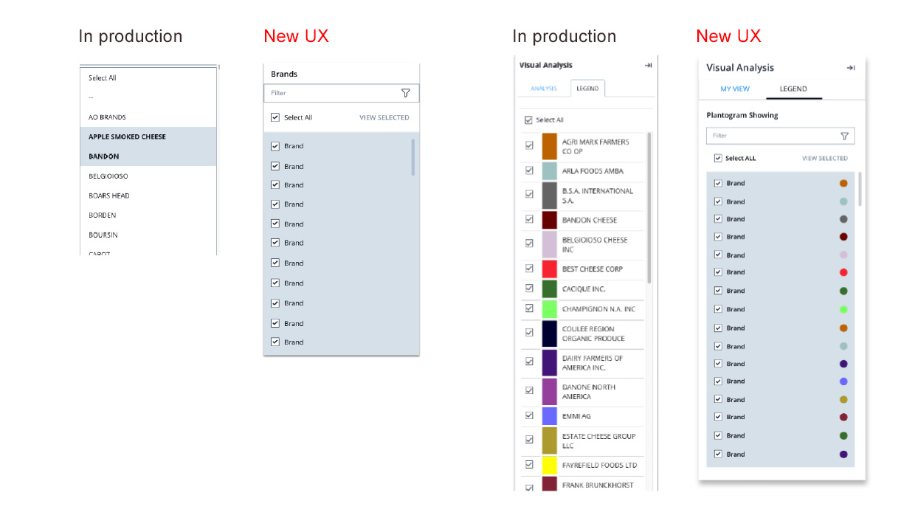Viewport: 915px width, 515px height.
Task: Click the teal swatch for ARLA FOODS AMBA
Action: [x=549, y=171]
